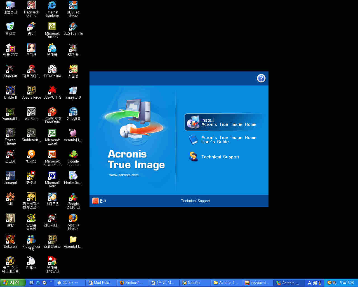Click the Install Acronis True Image Home disc icon
Screen dimensions: 358x287
(x=193, y=122)
